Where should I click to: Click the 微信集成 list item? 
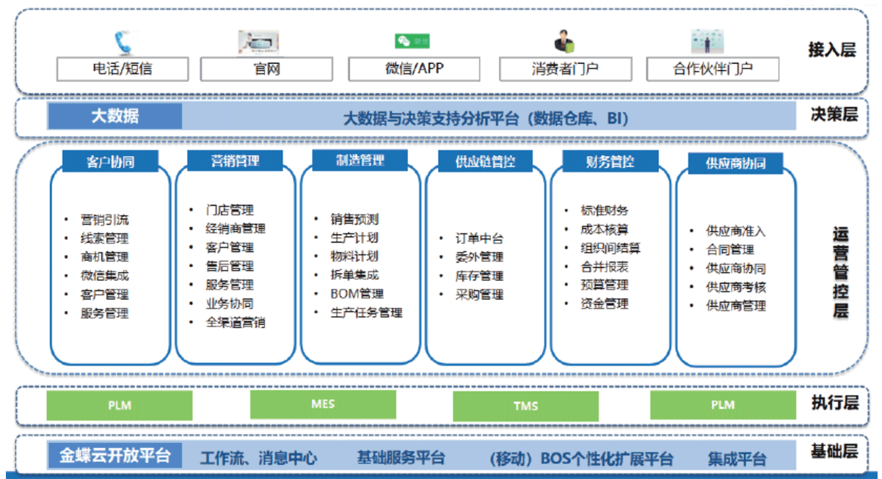105,276
